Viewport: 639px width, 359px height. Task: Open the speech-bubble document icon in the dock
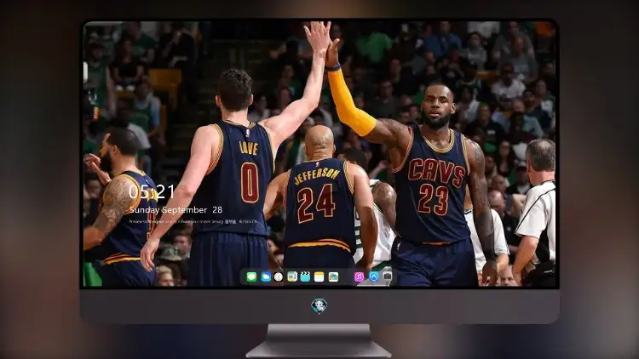click(x=291, y=277)
